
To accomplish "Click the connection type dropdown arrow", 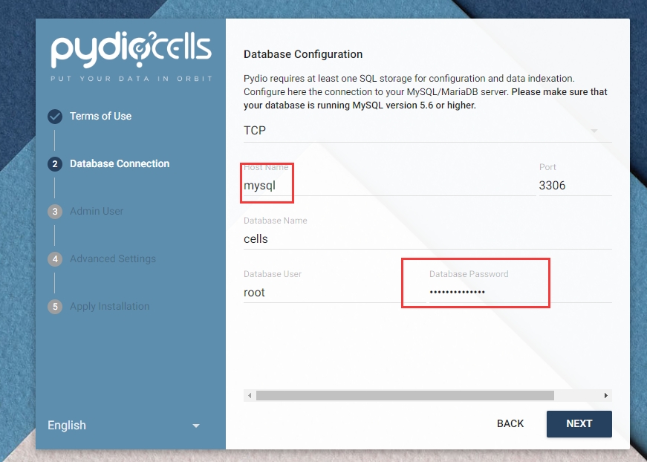I will [594, 131].
